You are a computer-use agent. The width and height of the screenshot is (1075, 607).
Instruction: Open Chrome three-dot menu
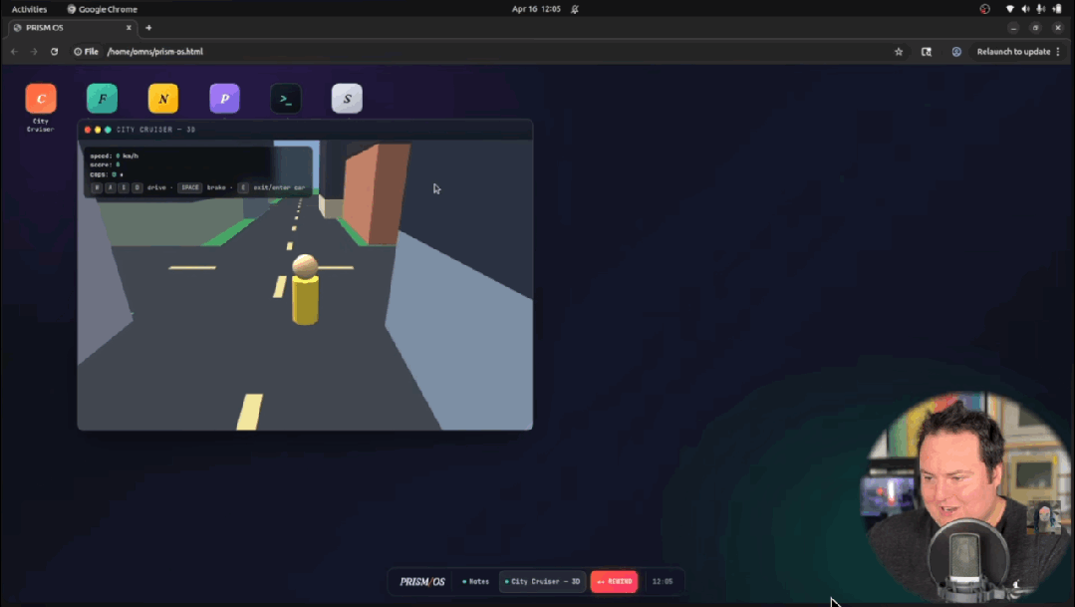[x=1058, y=52]
